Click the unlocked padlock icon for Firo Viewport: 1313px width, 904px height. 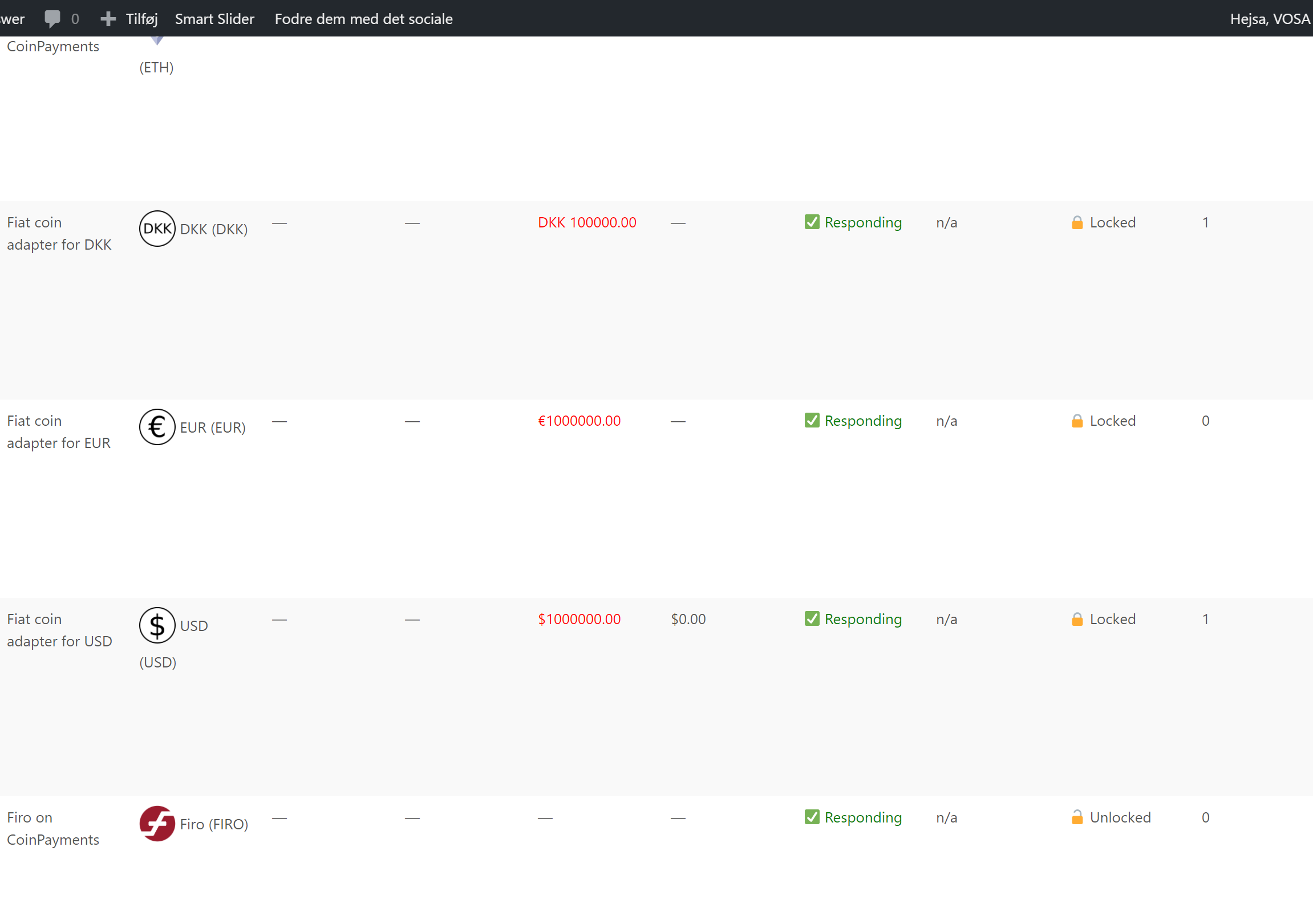[1077, 817]
